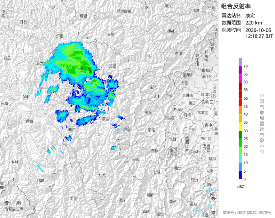Click the 观测时间 date 2026-10-05

(258, 30)
